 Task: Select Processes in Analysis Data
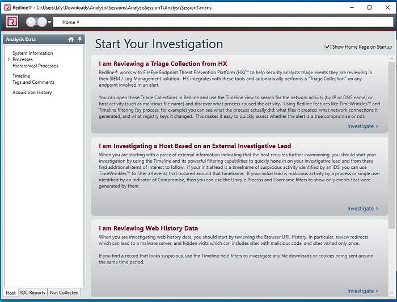click(x=23, y=59)
